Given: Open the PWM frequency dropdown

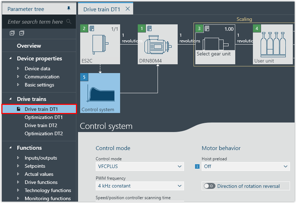Looking at the screenshot, I should (140, 186).
